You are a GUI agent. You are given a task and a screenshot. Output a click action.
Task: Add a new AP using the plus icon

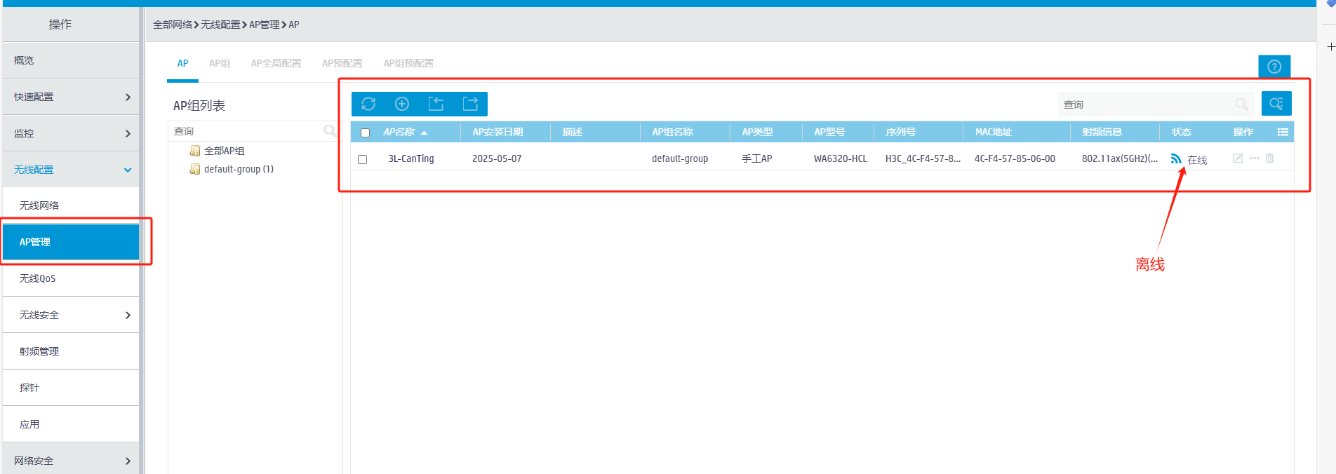(402, 104)
